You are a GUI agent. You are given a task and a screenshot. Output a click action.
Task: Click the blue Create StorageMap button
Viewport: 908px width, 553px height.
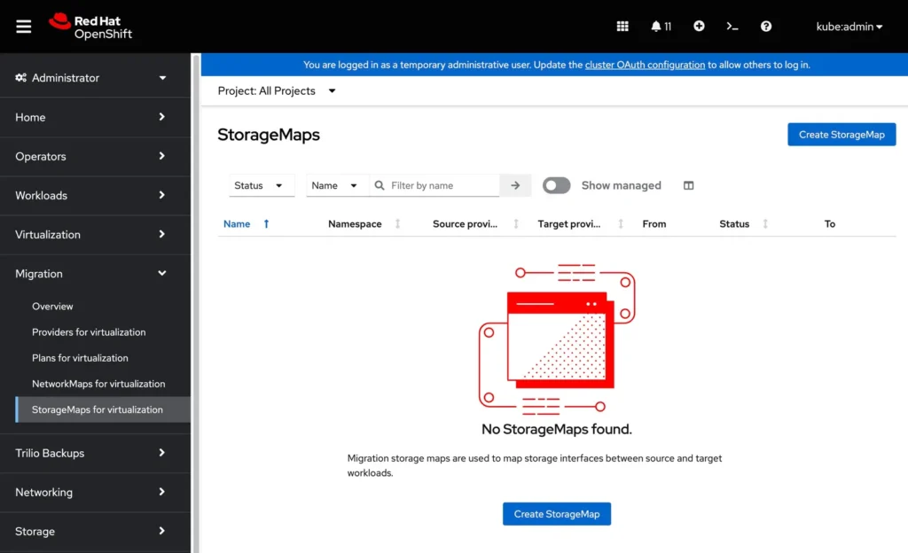pos(841,134)
